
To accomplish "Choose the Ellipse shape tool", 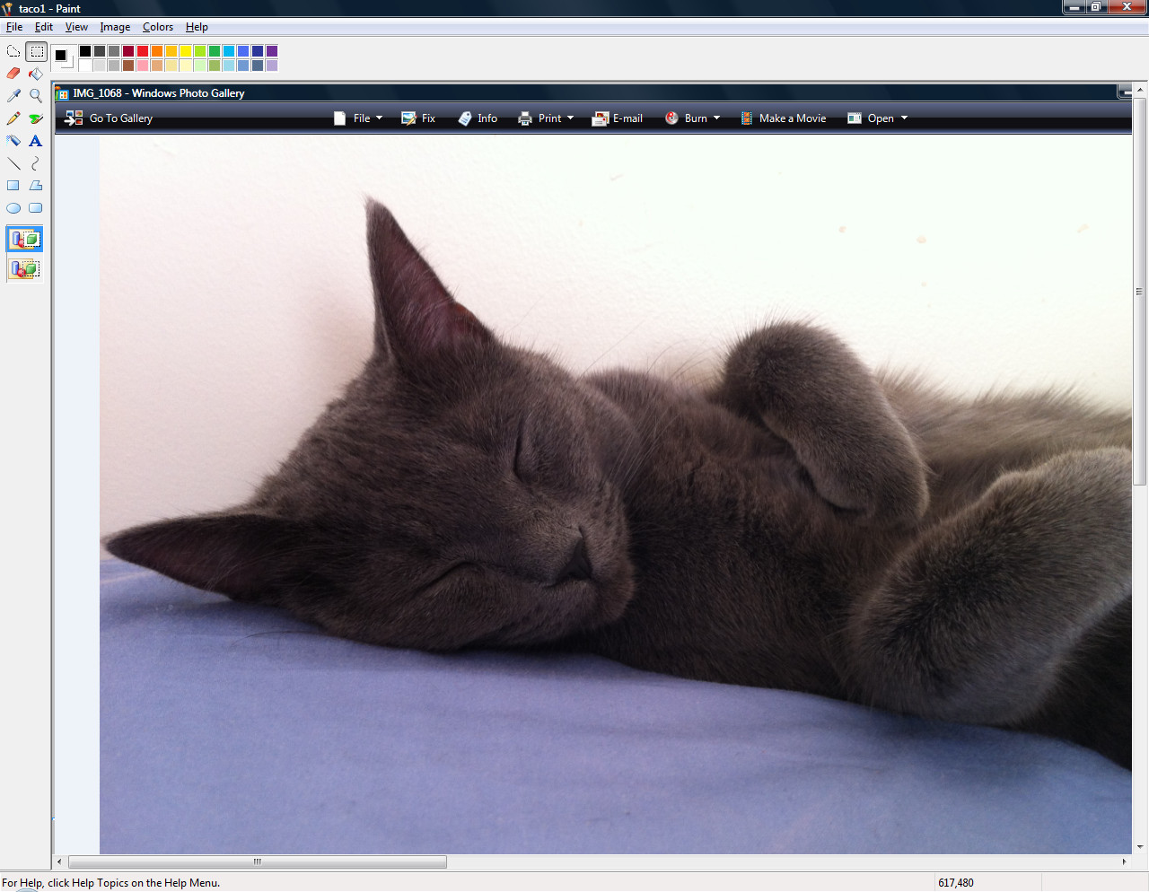I will pyautogui.click(x=13, y=208).
